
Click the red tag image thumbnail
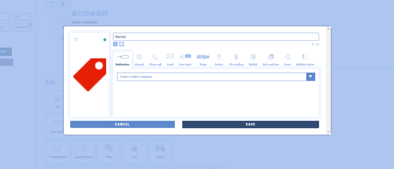point(89,75)
